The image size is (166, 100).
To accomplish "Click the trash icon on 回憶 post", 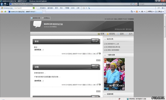I will 100,84.
